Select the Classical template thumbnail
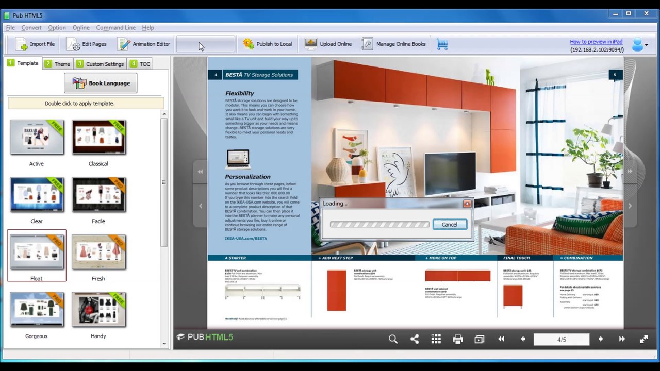The height and width of the screenshot is (371, 660). tap(98, 138)
